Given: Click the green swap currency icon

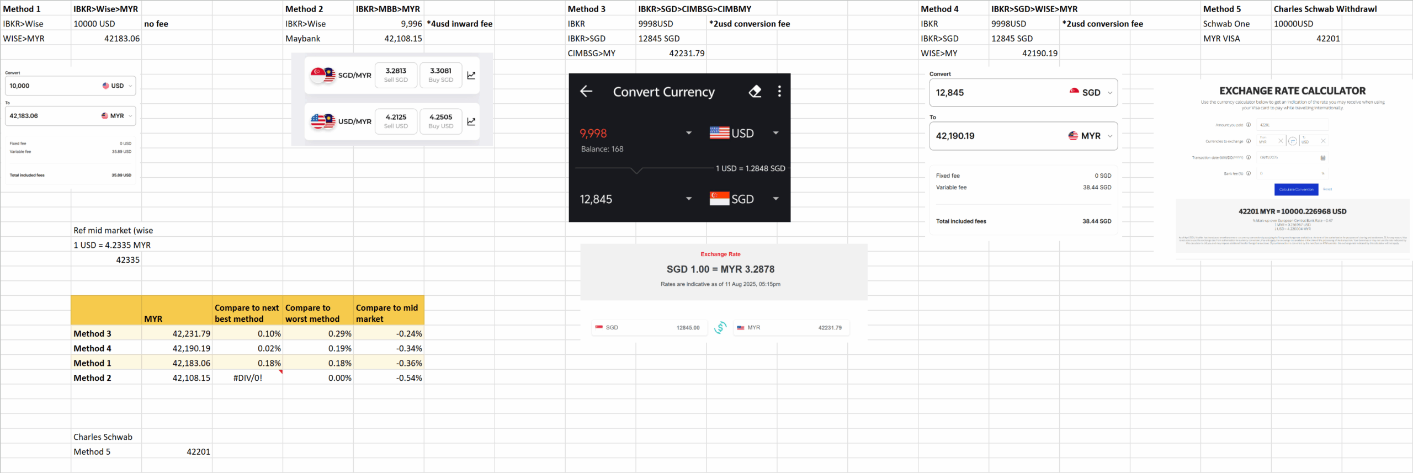Looking at the screenshot, I should click(x=720, y=328).
